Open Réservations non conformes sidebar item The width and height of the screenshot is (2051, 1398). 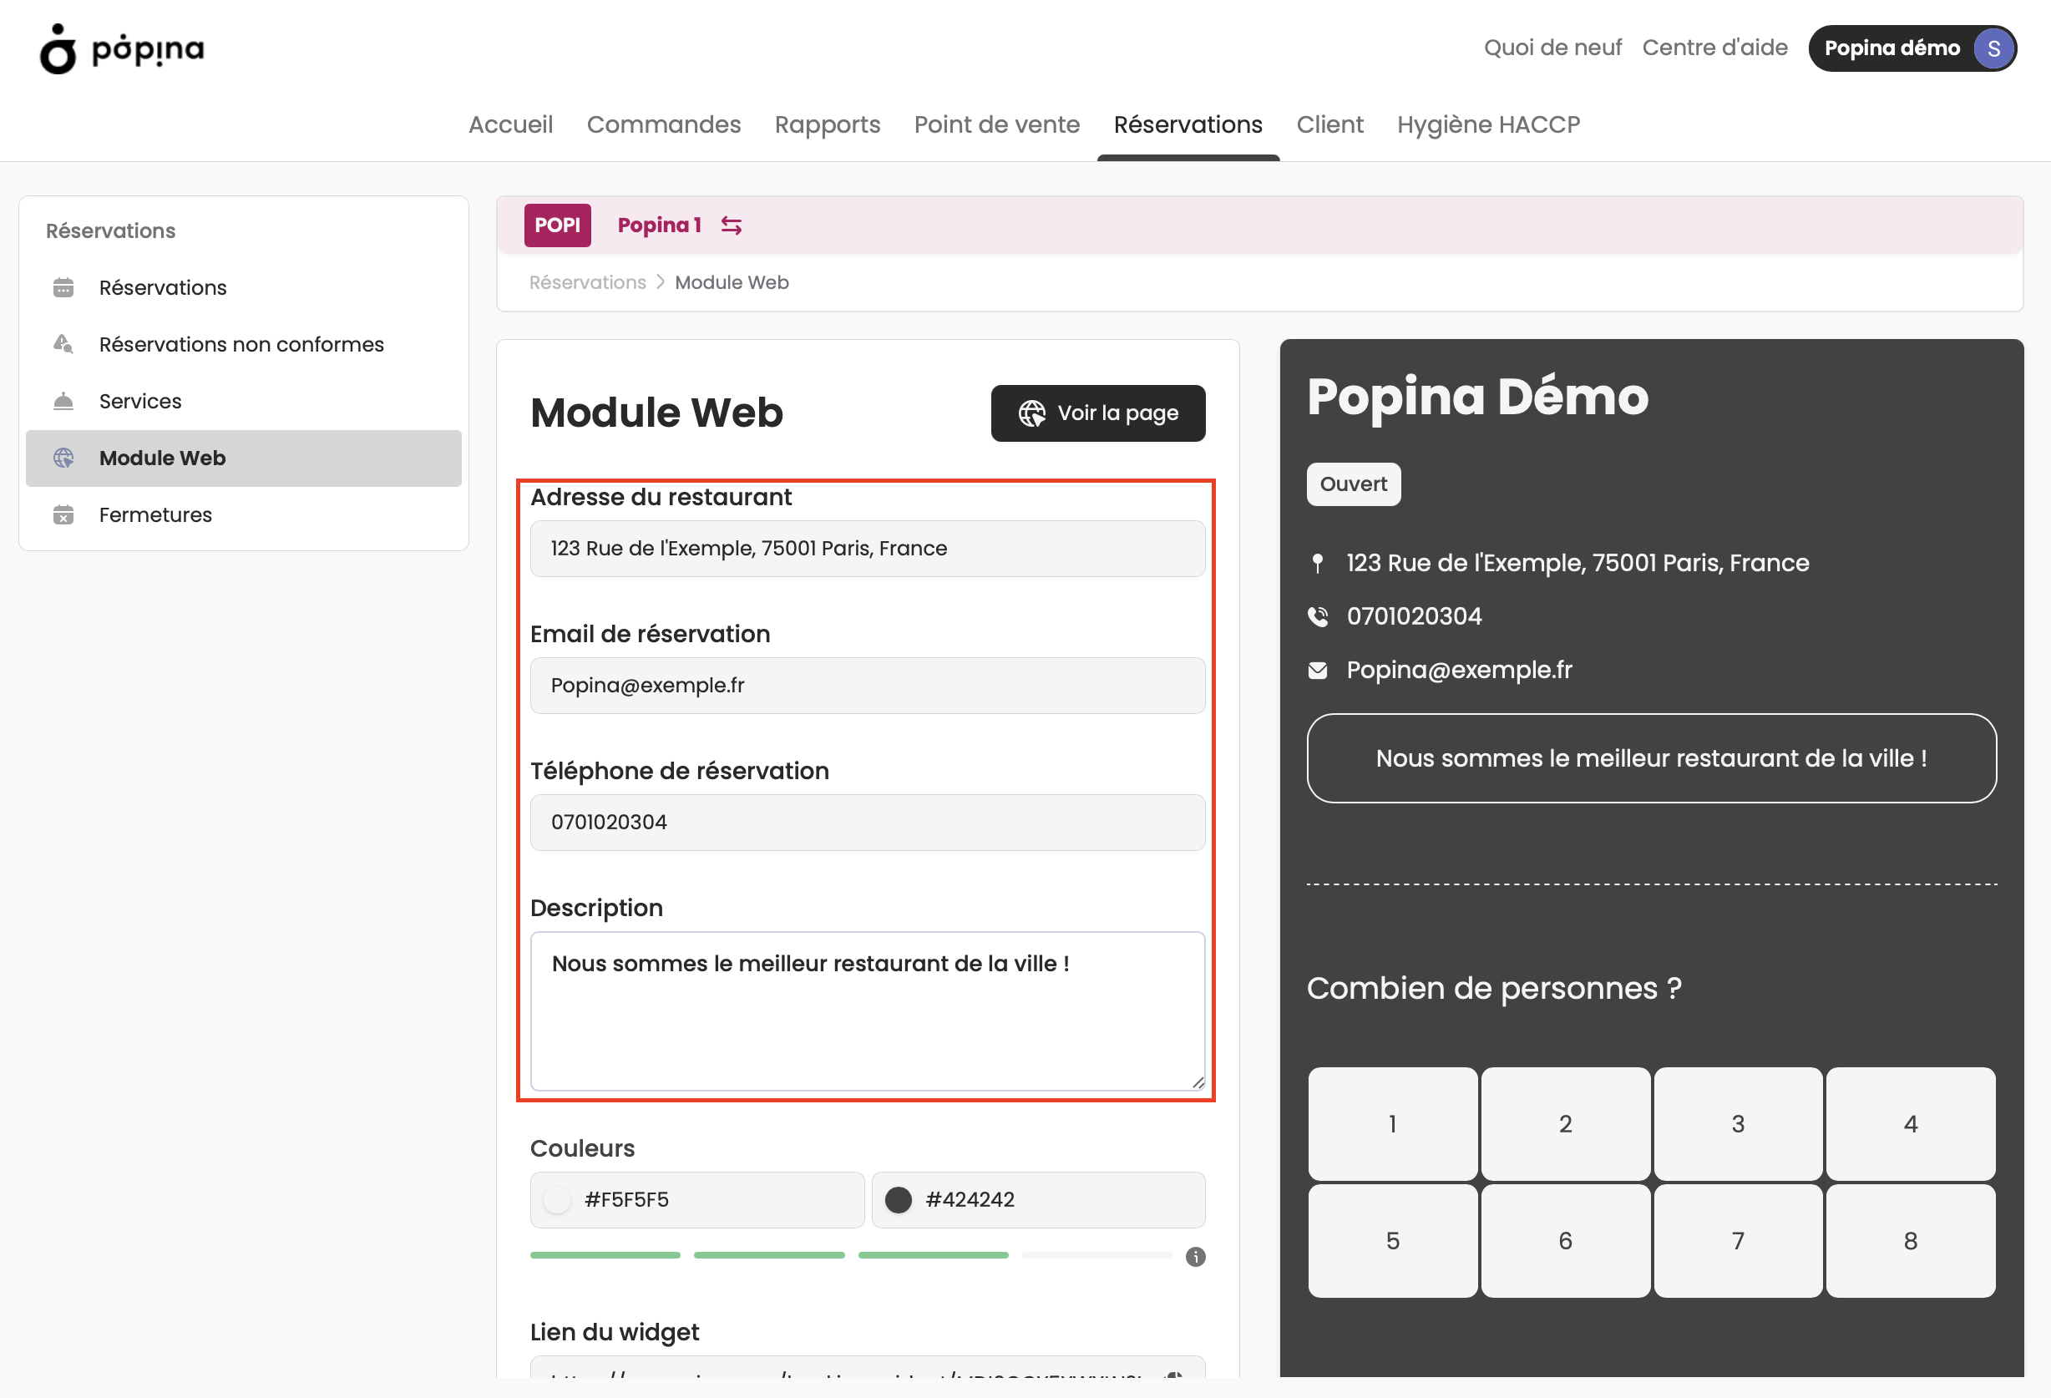pos(244,344)
